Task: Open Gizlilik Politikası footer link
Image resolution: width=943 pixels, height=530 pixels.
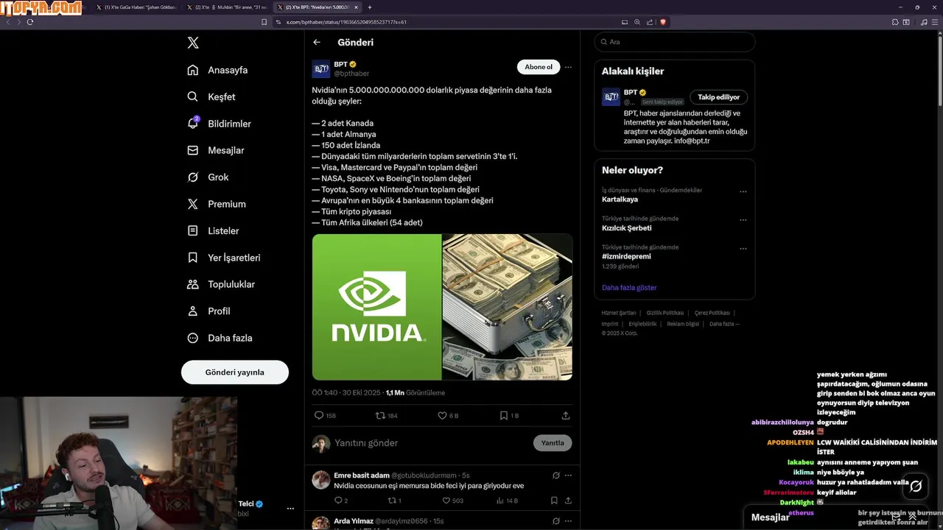Action: 665,313
